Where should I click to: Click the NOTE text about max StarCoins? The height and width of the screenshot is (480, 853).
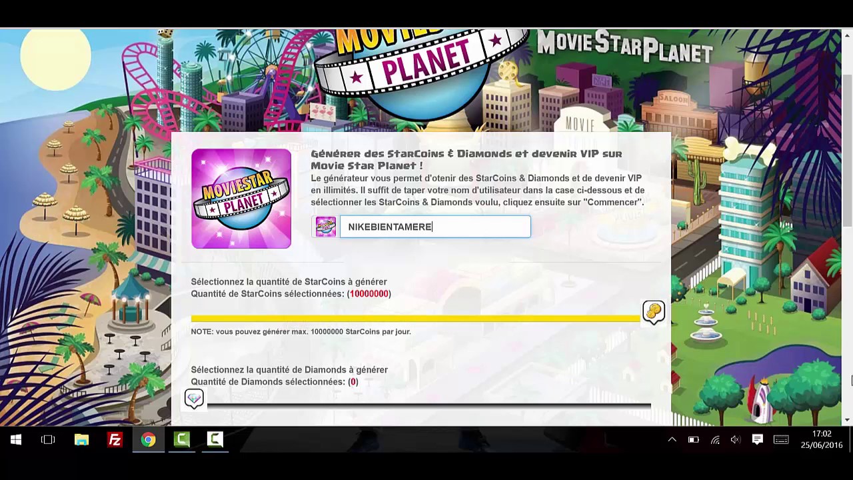pyautogui.click(x=301, y=331)
